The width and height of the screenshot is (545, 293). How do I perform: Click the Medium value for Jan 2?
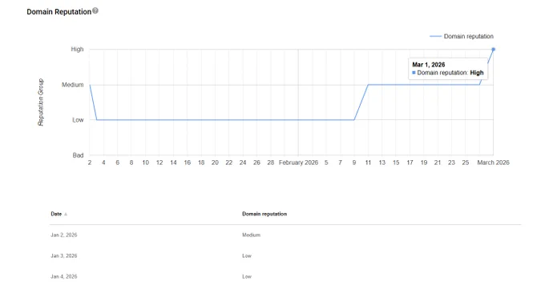pyautogui.click(x=252, y=235)
